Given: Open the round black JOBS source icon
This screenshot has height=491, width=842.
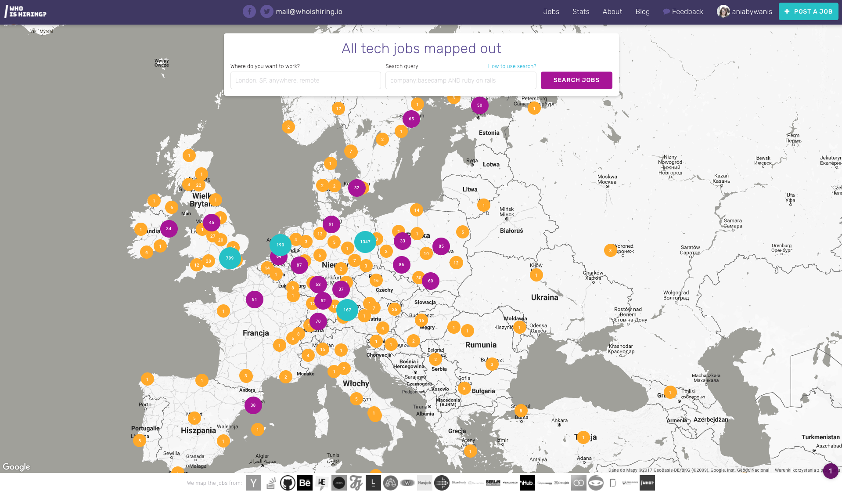Looking at the screenshot, I should click(x=339, y=483).
